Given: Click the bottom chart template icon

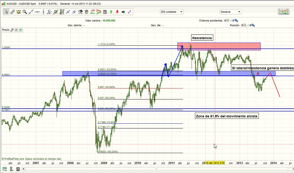Looking at the screenshot, I should [x=18, y=169].
